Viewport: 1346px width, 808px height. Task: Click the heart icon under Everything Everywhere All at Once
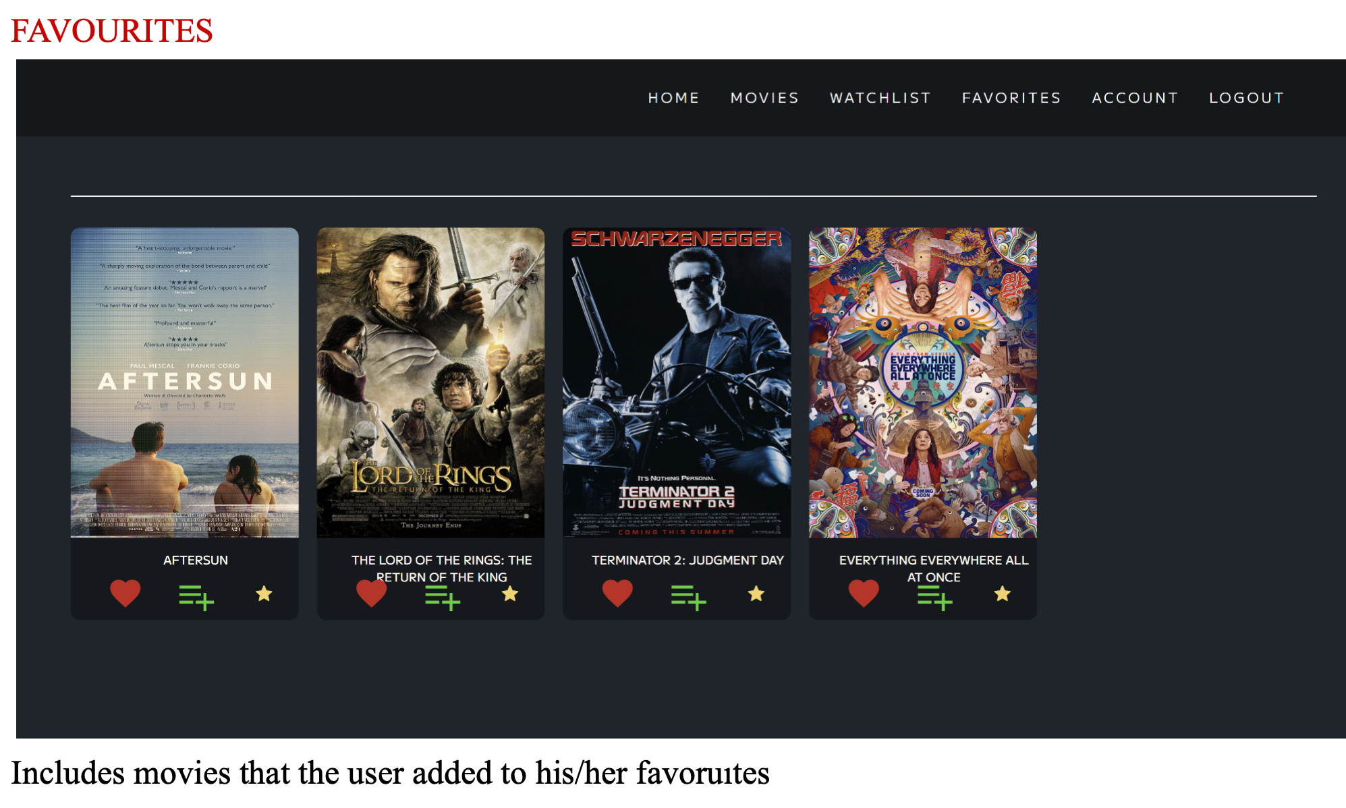[x=864, y=594]
